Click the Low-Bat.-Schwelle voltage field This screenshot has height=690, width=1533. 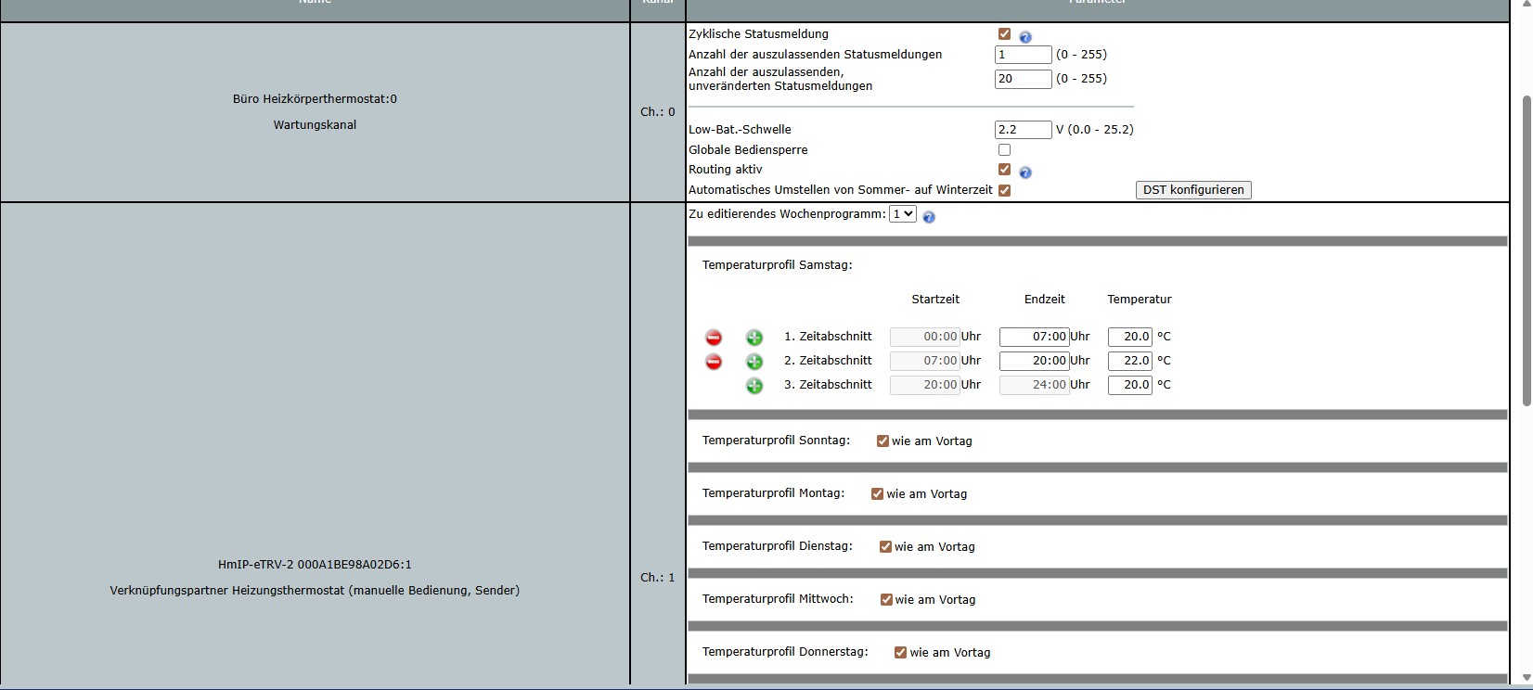[1023, 130]
